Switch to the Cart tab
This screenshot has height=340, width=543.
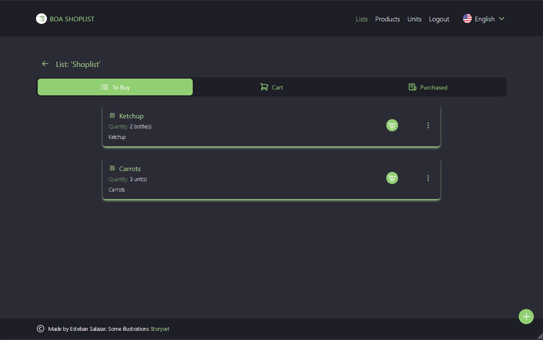[x=271, y=87]
